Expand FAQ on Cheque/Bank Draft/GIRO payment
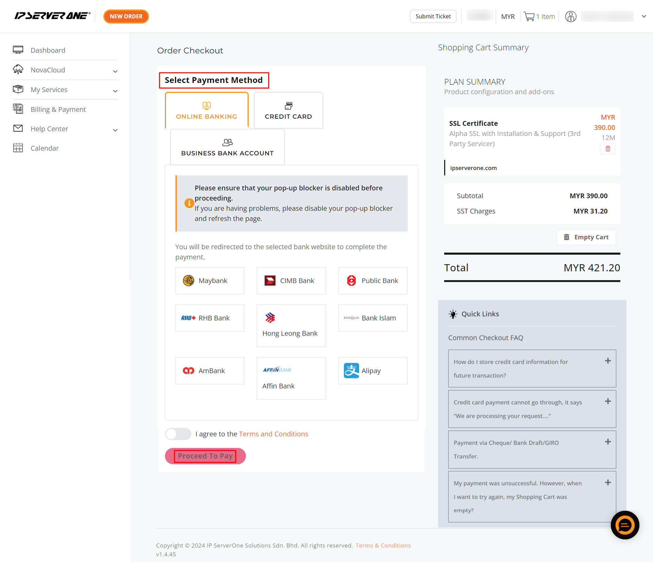The height and width of the screenshot is (563, 653). point(532,450)
